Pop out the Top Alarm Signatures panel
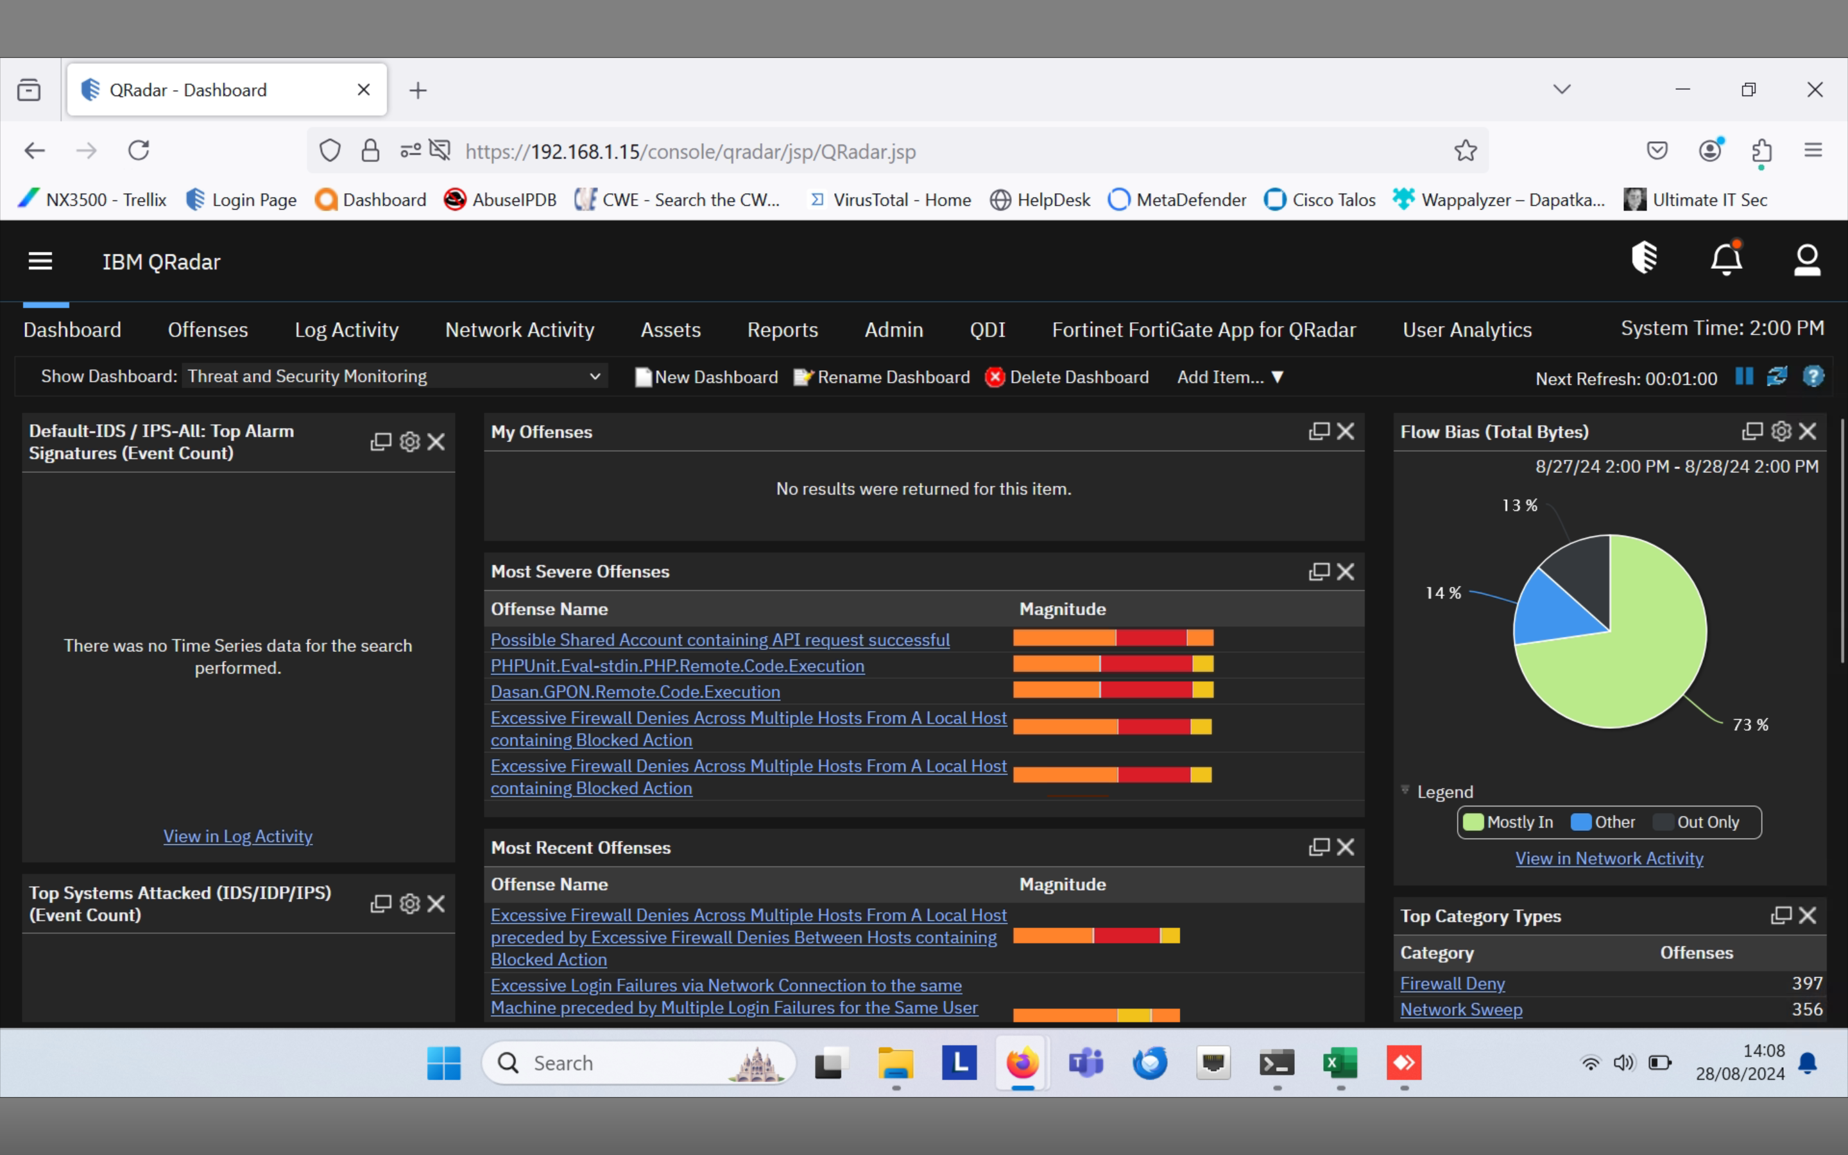The image size is (1848, 1155). click(x=381, y=441)
